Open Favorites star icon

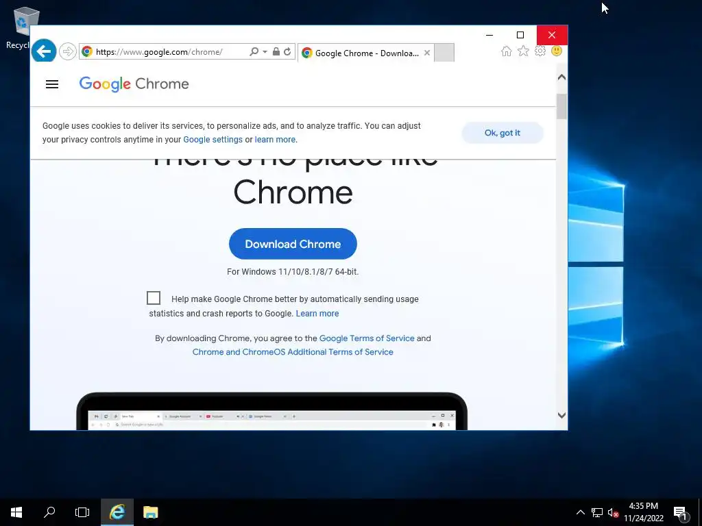coord(523,51)
